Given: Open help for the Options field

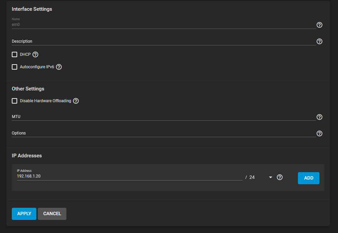Looking at the screenshot, I should click(x=319, y=133).
